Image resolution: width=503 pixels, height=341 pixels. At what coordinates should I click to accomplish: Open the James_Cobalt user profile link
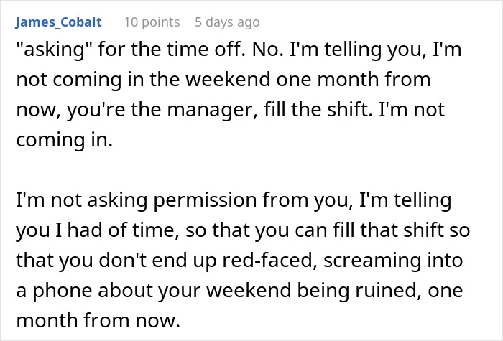tap(57, 22)
